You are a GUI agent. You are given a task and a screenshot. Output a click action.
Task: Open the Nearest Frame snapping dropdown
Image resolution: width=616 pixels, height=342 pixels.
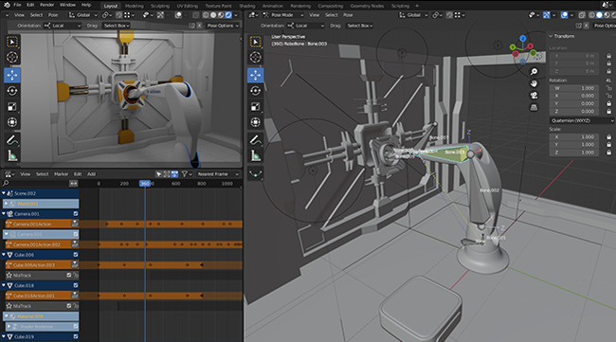(x=218, y=174)
